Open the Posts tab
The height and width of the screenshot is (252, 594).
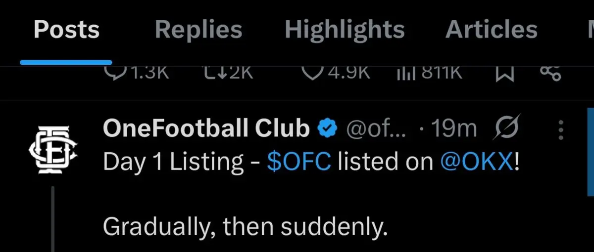[66, 30]
